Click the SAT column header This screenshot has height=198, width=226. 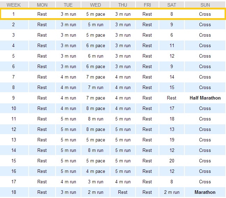[x=172, y=5]
